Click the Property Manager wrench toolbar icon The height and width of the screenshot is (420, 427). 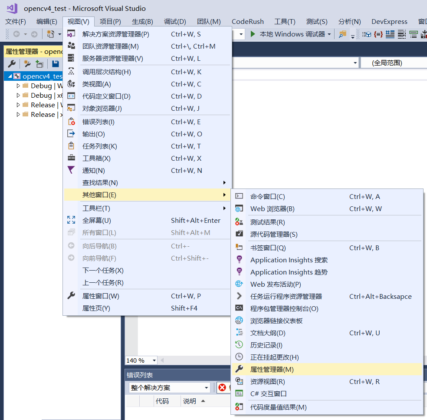coord(12,64)
